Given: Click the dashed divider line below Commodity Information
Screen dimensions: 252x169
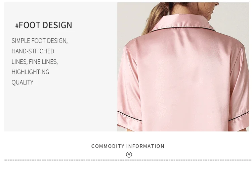Looking at the screenshot, I should [x=128, y=160].
